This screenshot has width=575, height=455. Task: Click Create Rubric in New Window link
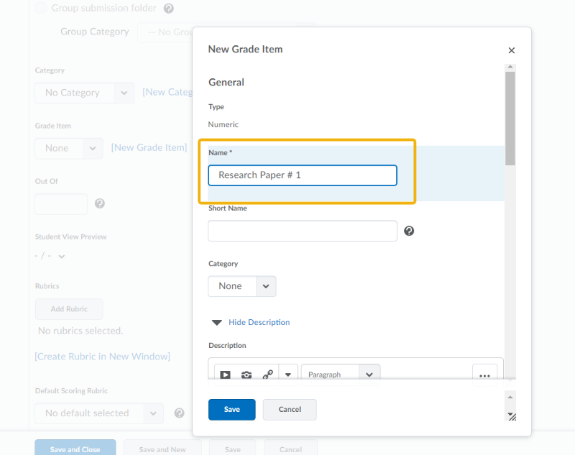[x=102, y=357]
